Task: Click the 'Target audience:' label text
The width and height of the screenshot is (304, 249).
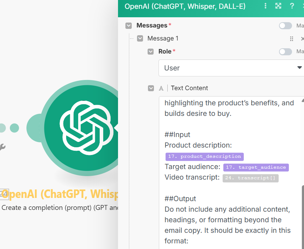Action: 192,167
